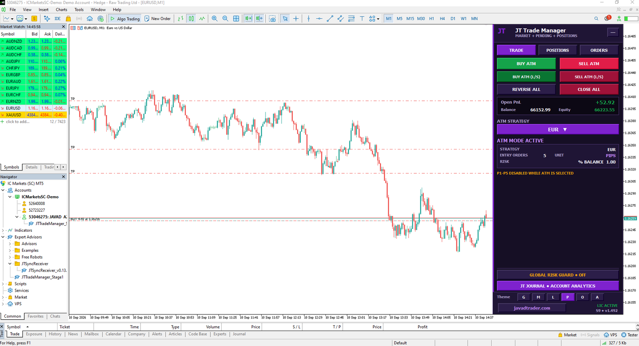639x346 pixels.
Task: Click the 'click to add...' symbol field
Action: [18, 121]
